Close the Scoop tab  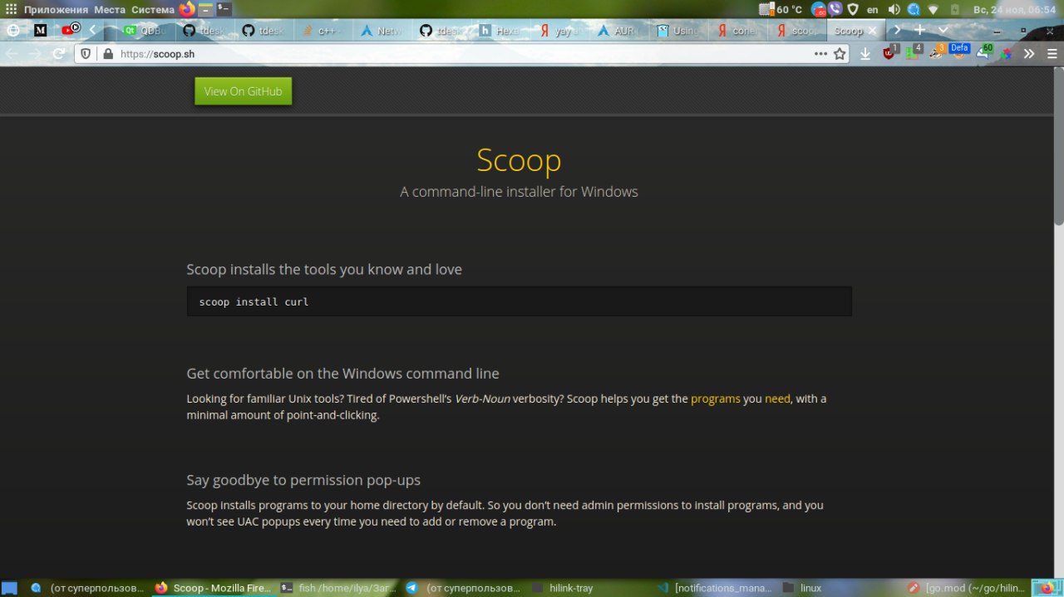click(872, 30)
